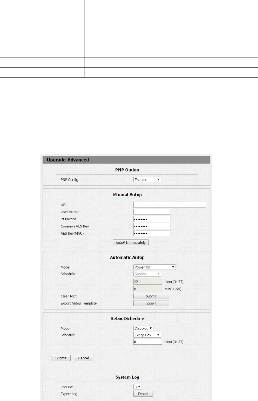The image size is (258, 401).
Task: Click the Cancel button
Action: click(x=84, y=358)
